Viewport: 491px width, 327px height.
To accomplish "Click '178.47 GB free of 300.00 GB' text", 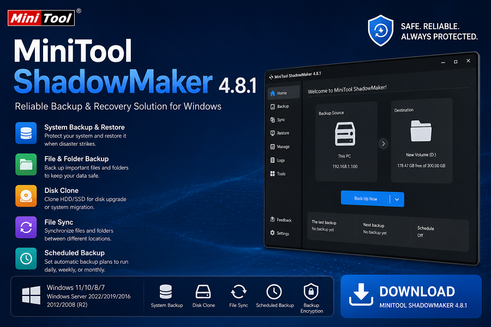I will coord(421,166).
